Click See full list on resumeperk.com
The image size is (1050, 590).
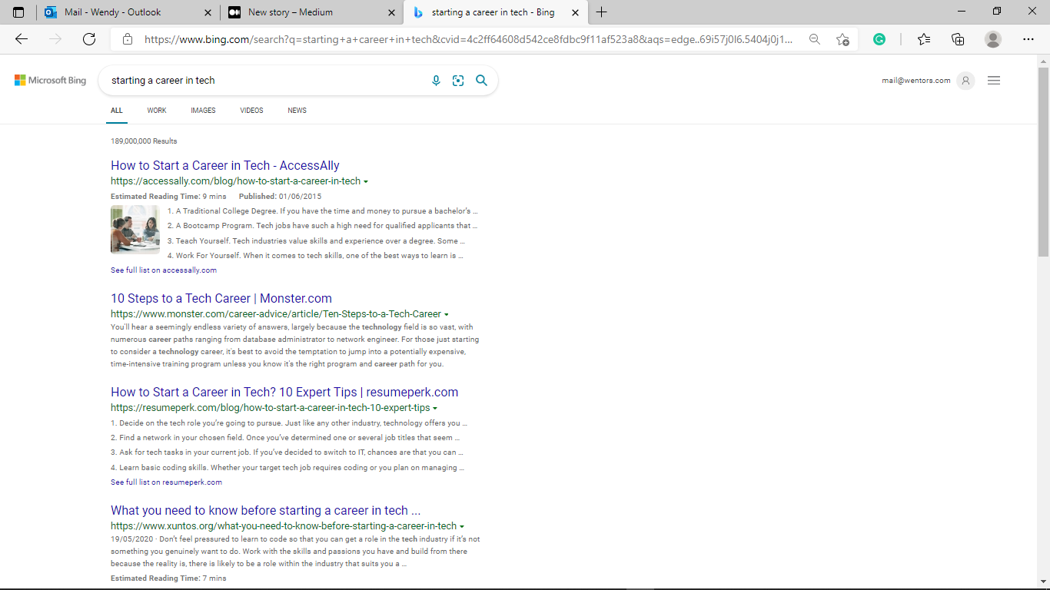[166, 482]
